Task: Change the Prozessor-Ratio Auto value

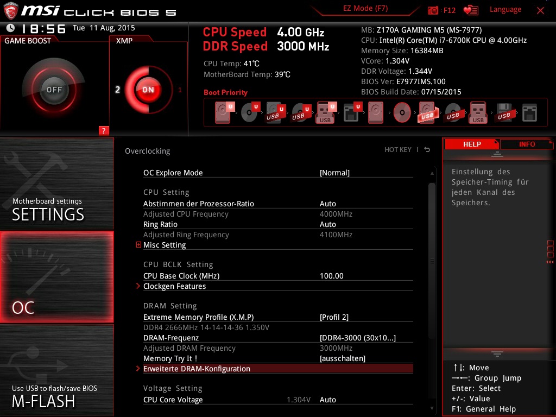Action: [327, 204]
